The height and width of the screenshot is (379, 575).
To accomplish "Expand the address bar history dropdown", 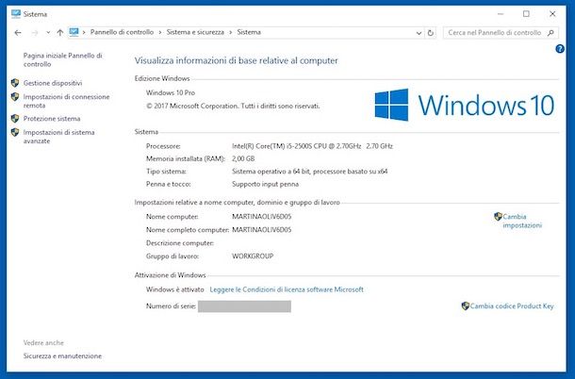I will pos(419,33).
